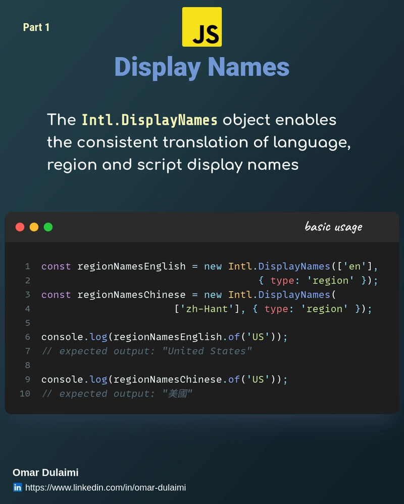Click the green dot in code window
Viewport: 404px width, 504px height.
[48, 227]
